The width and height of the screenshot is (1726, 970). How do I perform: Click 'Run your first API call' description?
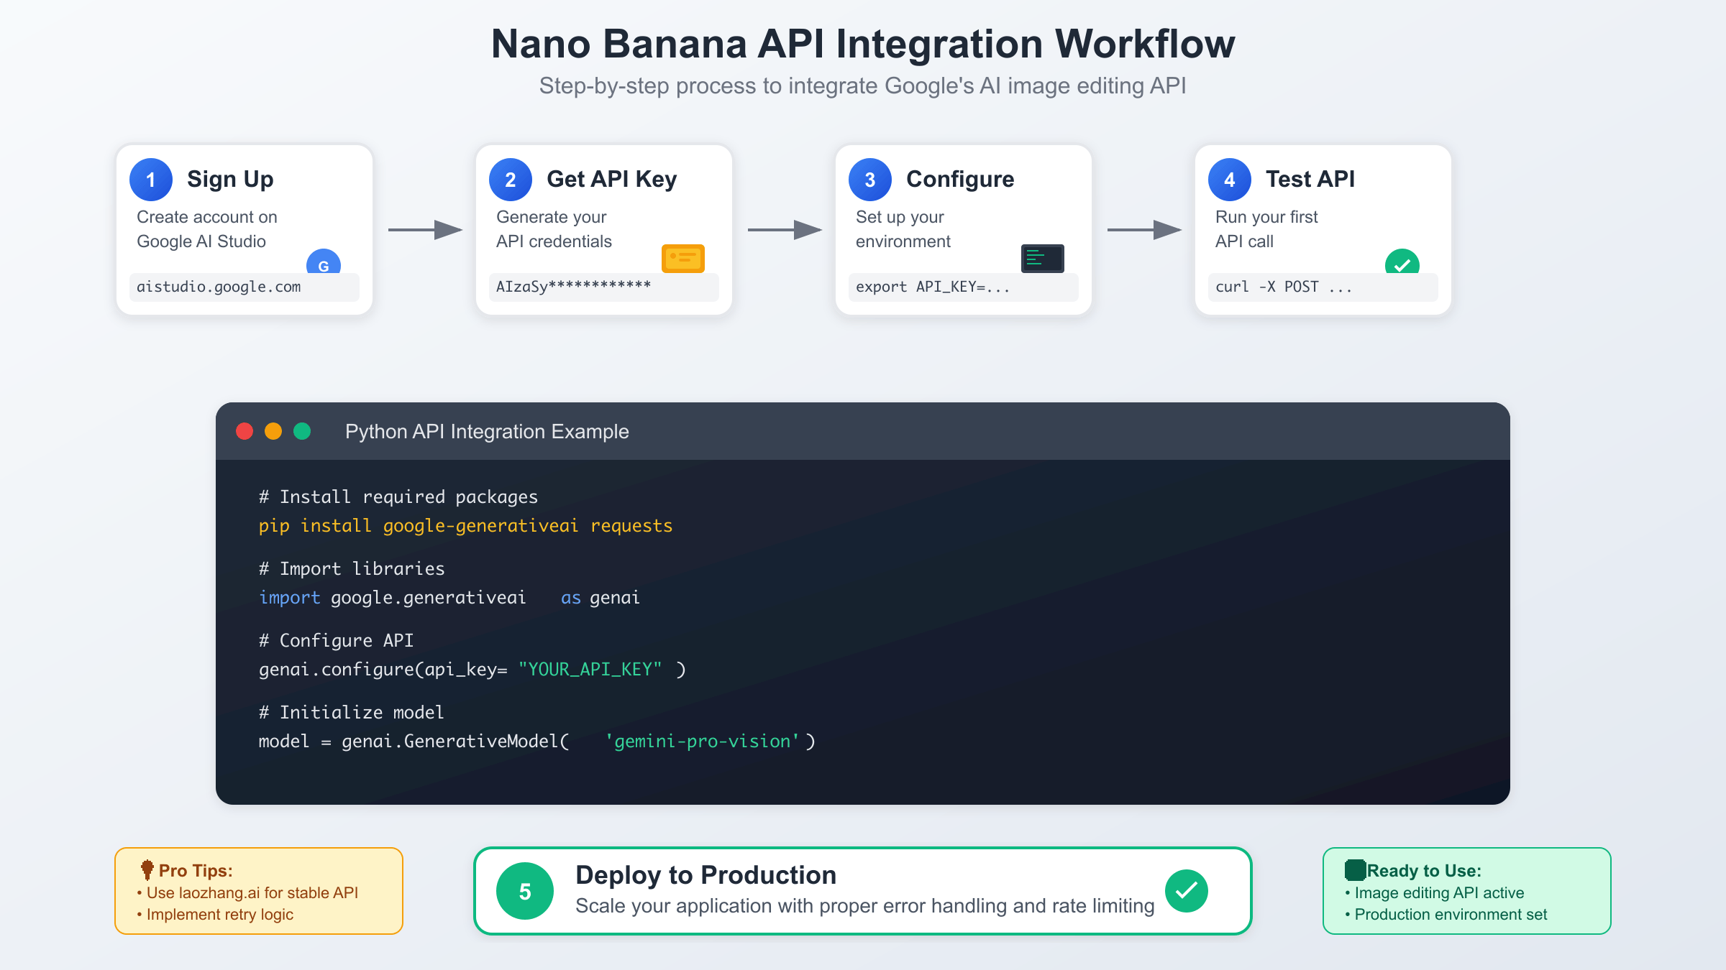pyautogui.click(x=1266, y=229)
